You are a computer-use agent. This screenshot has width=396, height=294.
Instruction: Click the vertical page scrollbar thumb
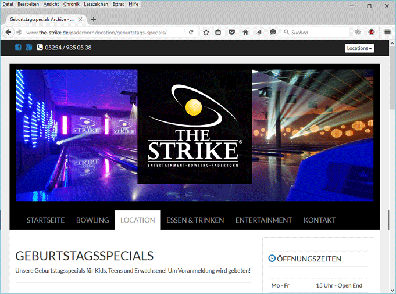tap(392, 78)
